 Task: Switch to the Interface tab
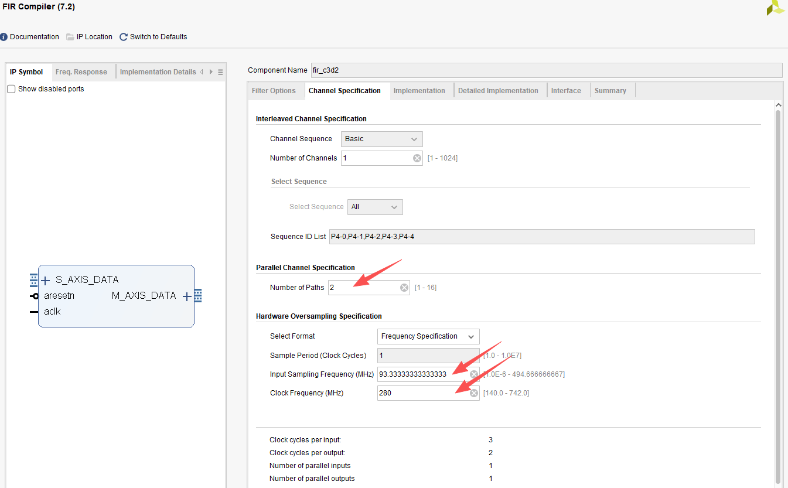pos(566,91)
